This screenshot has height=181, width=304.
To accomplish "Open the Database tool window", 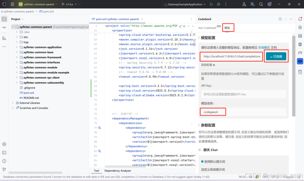I will pyautogui.click(x=300, y=36).
